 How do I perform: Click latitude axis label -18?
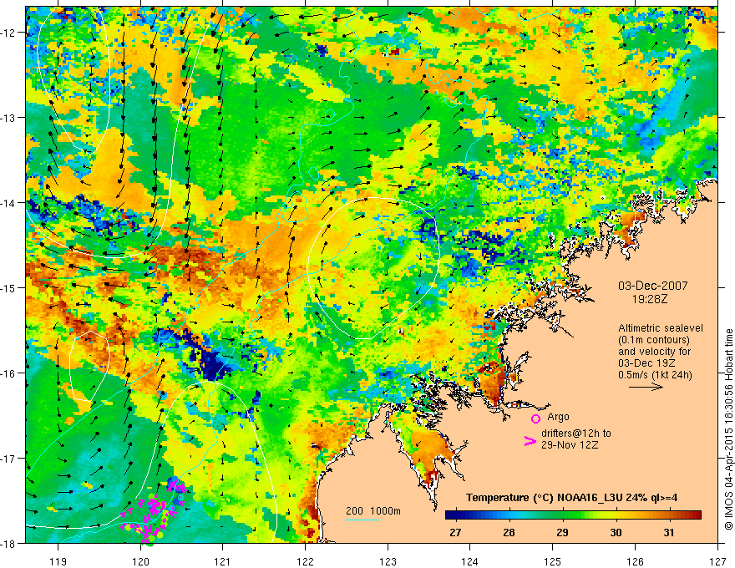(8, 543)
